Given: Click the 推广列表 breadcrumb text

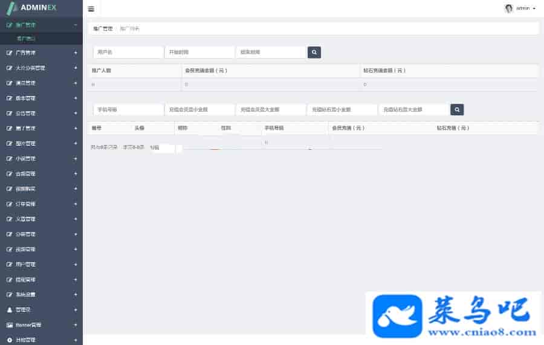Looking at the screenshot, I should coord(129,29).
